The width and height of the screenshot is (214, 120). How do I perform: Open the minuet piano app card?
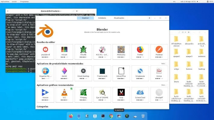click(64, 52)
